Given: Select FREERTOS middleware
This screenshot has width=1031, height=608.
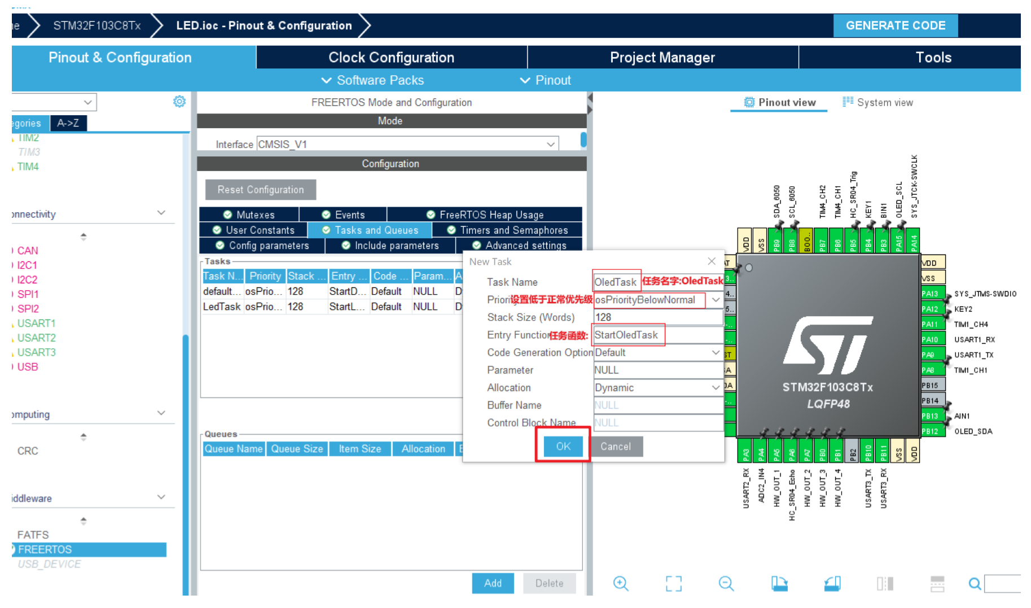Looking at the screenshot, I should pos(89,549).
